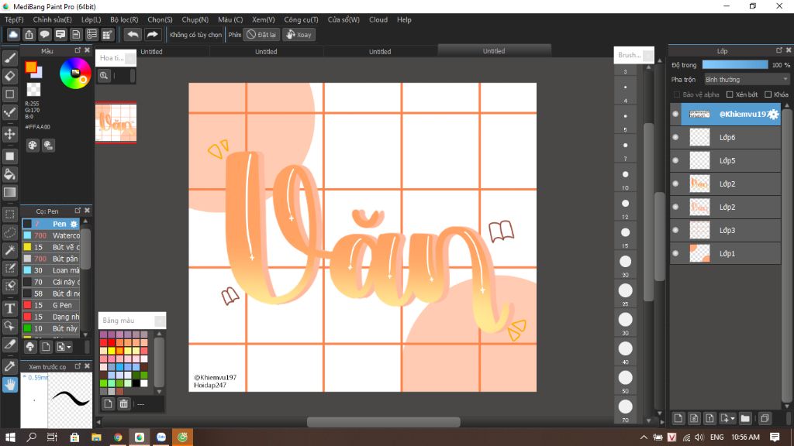794x446 pixels.
Task: Select the Eyedropper tool
Action: (9, 366)
